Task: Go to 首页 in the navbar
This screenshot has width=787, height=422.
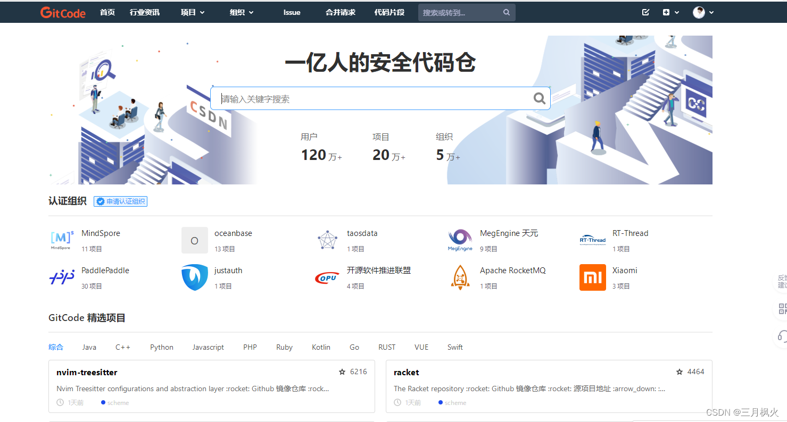Action: (x=107, y=12)
